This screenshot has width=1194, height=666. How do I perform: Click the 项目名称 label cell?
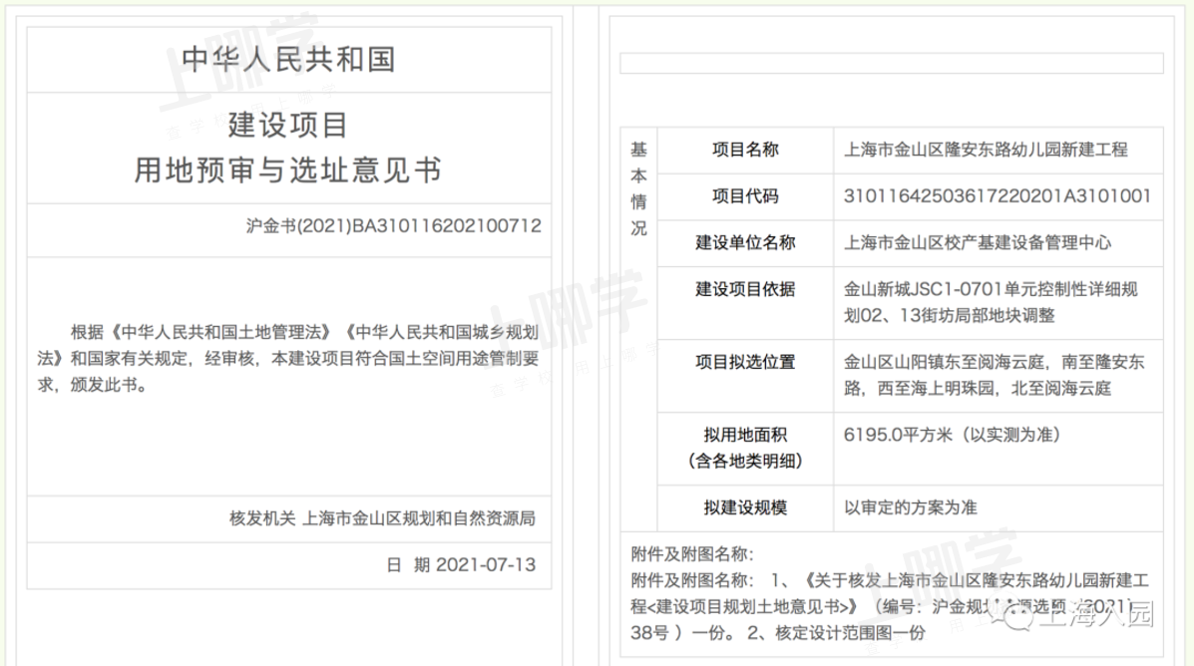(745, 150)
